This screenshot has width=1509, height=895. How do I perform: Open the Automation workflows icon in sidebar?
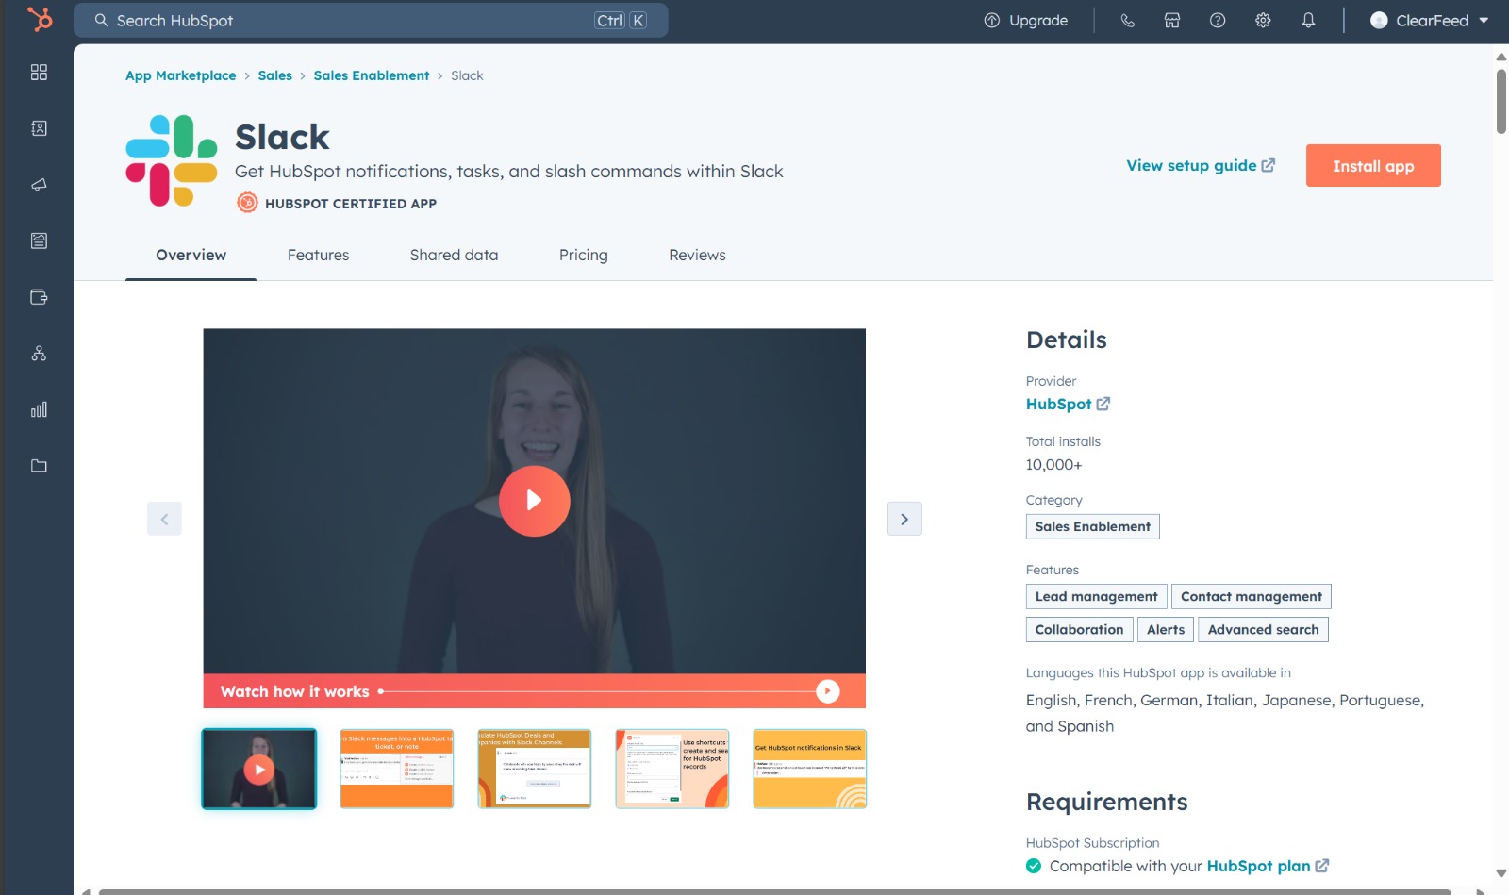pos(39,354)
